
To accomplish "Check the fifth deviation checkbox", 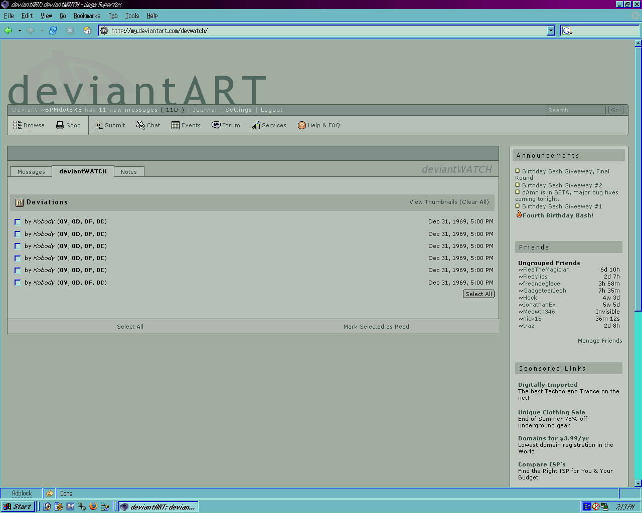I will pyautogui.click(x=18, y=271).
